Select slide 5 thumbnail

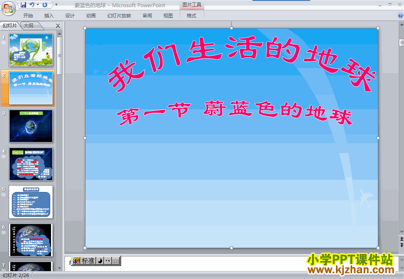[x=31, y=202]
